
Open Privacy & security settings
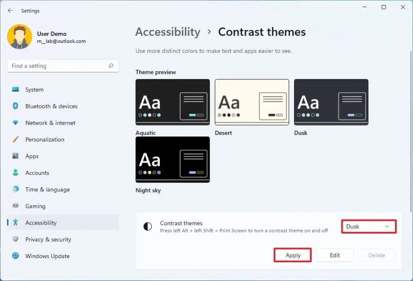click(x=63, y=239)
